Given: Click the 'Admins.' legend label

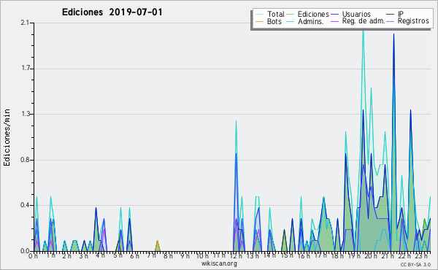Looking at the screenshot, I should (x=311, y=21).
